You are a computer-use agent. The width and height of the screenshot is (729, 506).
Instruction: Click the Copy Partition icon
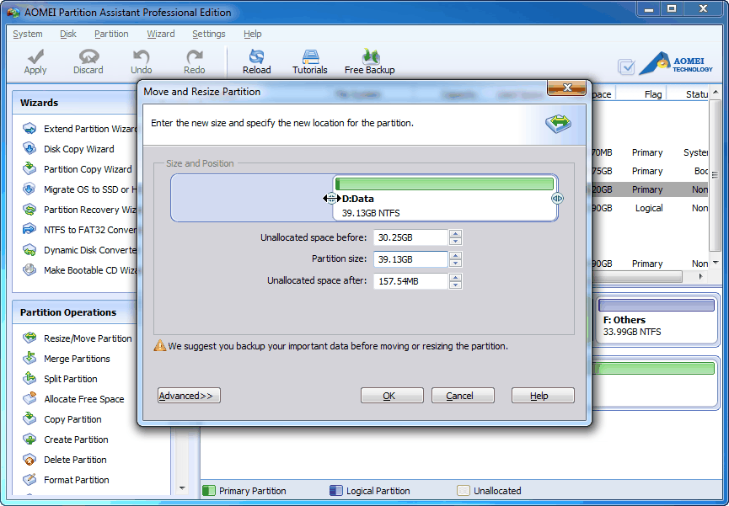(x=29, y=418)
